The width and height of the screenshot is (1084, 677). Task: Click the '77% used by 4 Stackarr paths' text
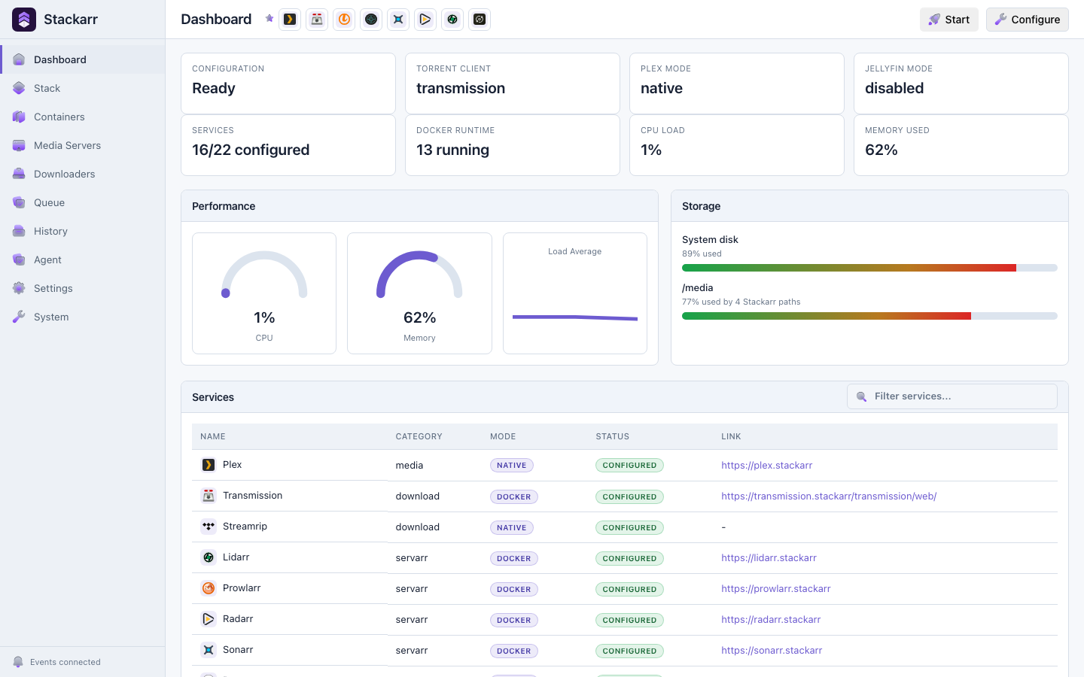(x=741, y=302)
